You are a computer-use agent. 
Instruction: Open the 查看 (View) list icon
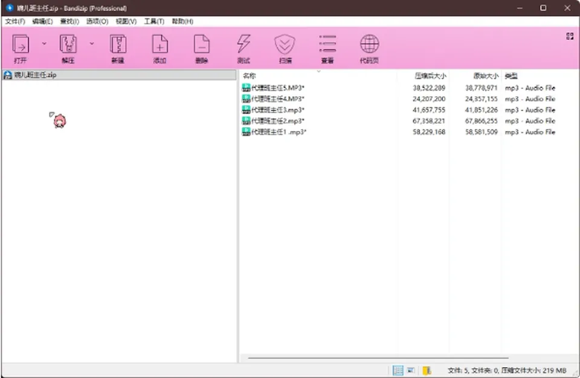click(x=327, y=44)
